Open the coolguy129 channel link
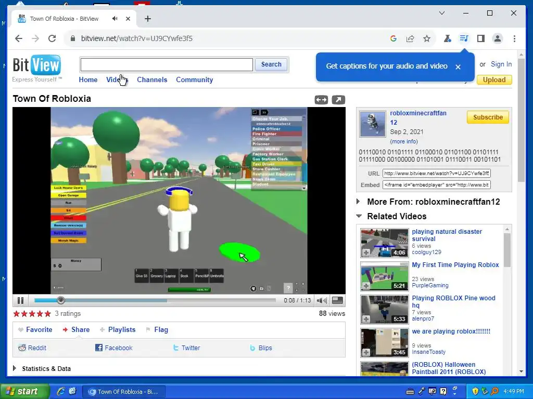The height and width of the screenshot is (399, 533). coord(427,252)
